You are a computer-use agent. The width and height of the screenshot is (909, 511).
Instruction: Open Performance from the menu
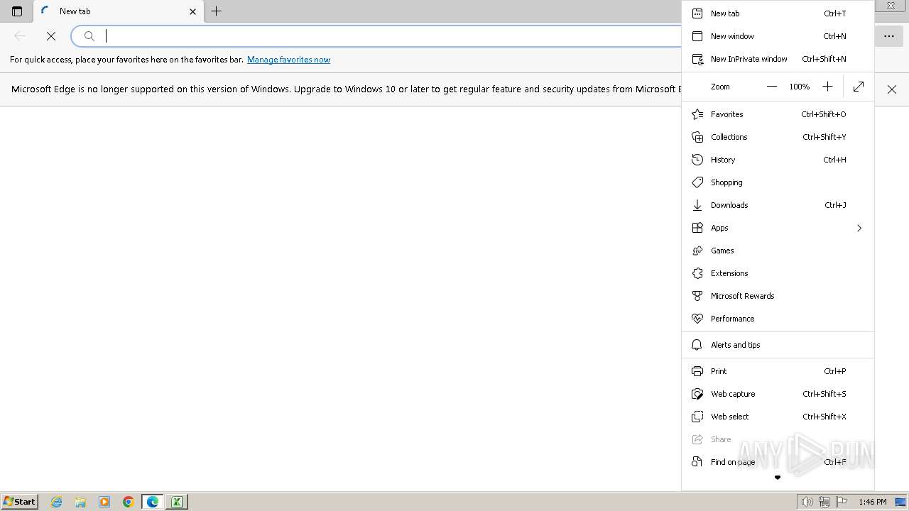point(778,319)
